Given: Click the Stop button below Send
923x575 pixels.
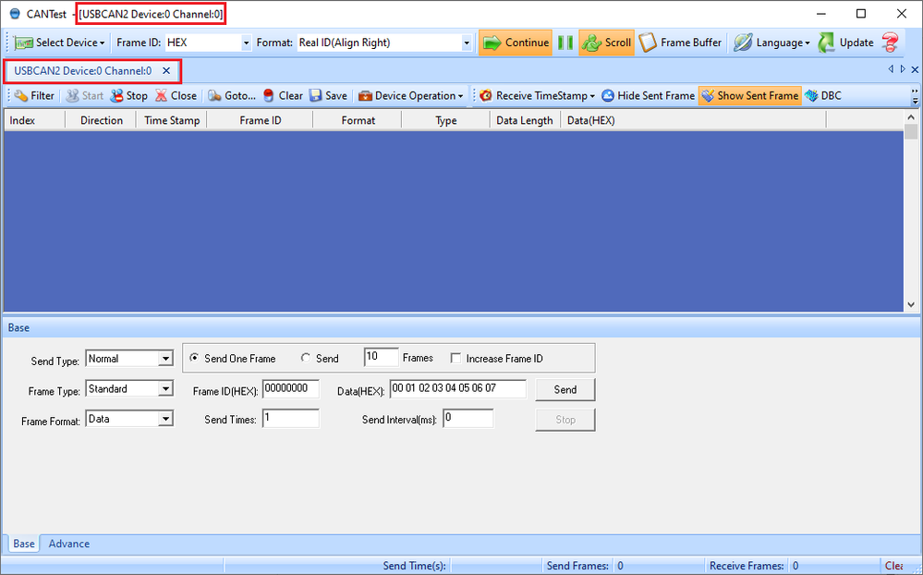Looking at the screenshot, I should coord(565,420).
